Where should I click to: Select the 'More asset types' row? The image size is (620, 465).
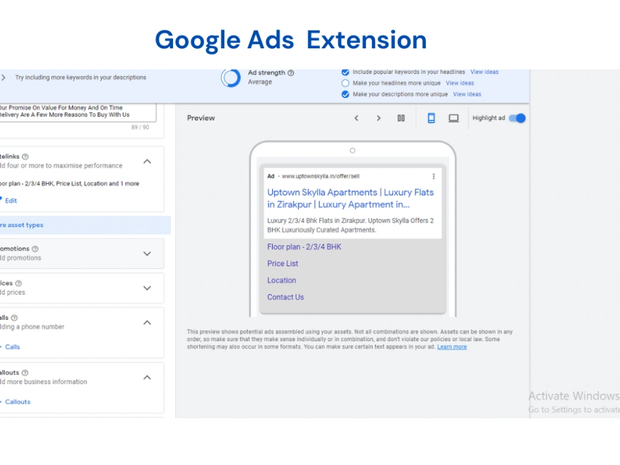point(86,225)
